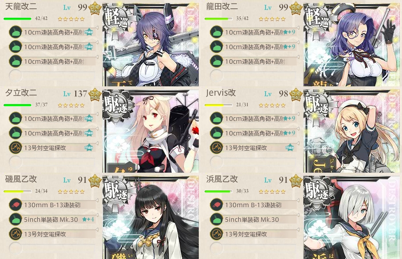402x259 pixels.
Task: Select empty fourth equipment slot of Jervis改
Action: (253, 162)
